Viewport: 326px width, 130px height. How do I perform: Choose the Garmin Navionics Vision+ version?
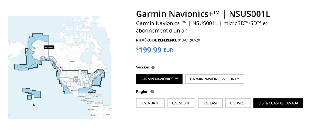214,79
